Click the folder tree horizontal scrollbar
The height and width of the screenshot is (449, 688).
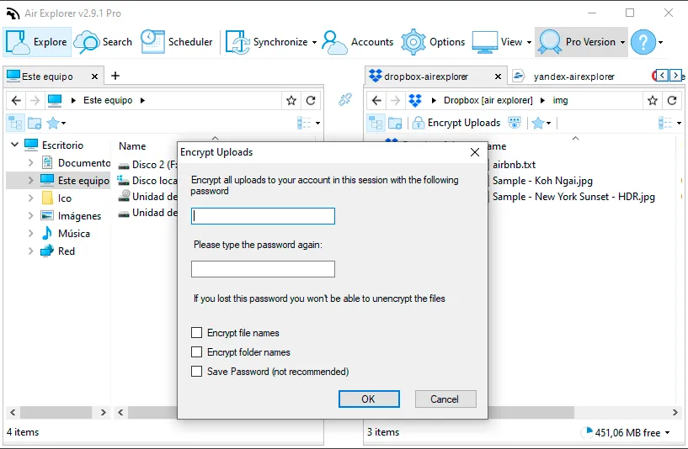[56, 412]
